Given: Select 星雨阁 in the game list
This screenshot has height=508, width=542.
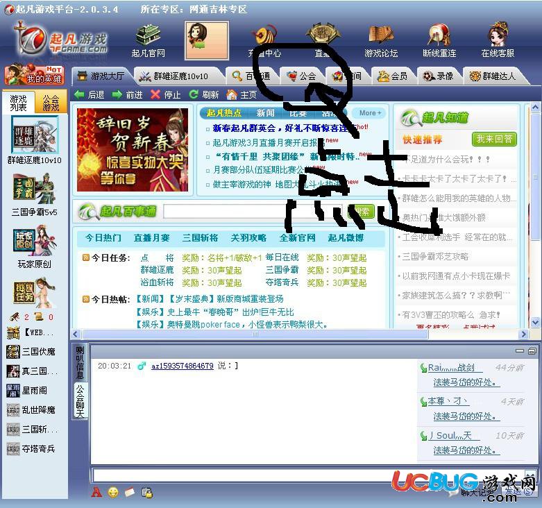Looking at the screenshot, I should coord(27,391).
